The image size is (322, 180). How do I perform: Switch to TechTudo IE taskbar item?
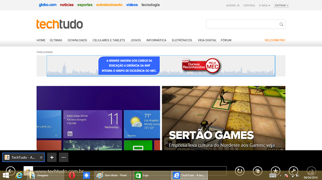tap(189, 175)
